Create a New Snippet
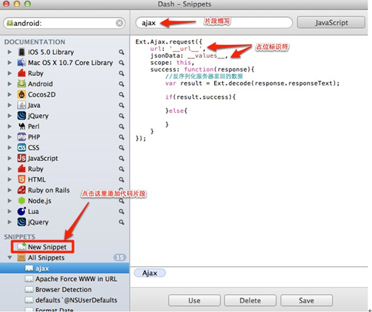 [x=42, y=247]
